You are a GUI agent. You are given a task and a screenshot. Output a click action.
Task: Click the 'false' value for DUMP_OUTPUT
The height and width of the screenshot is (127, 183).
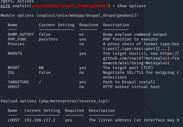pos(45,35)
